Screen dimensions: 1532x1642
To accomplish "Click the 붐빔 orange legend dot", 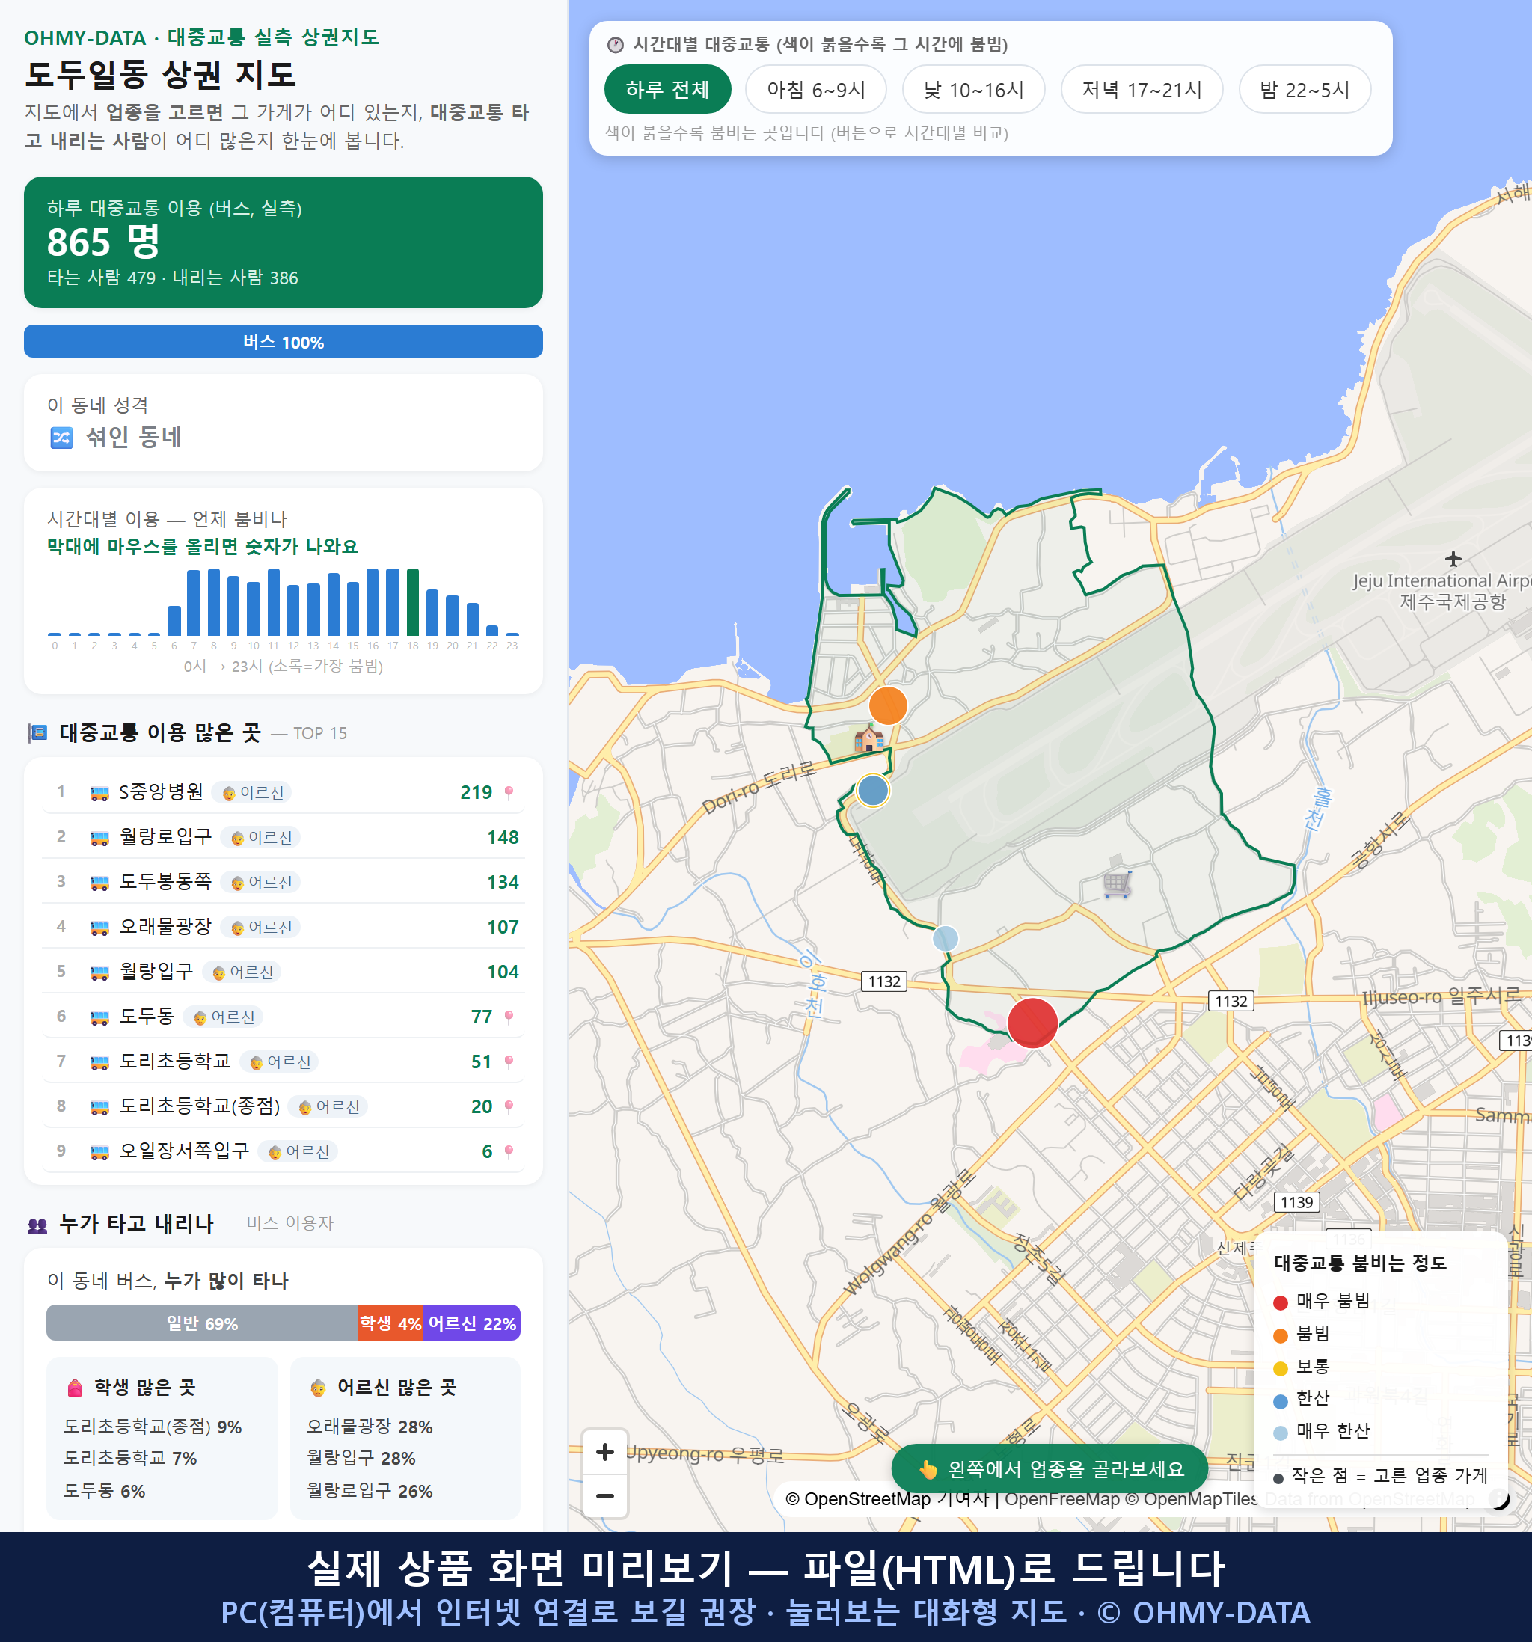I will (x=1280, y=1335).
